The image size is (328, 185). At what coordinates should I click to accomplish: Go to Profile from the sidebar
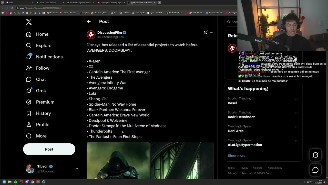click(x=37, y=125)
